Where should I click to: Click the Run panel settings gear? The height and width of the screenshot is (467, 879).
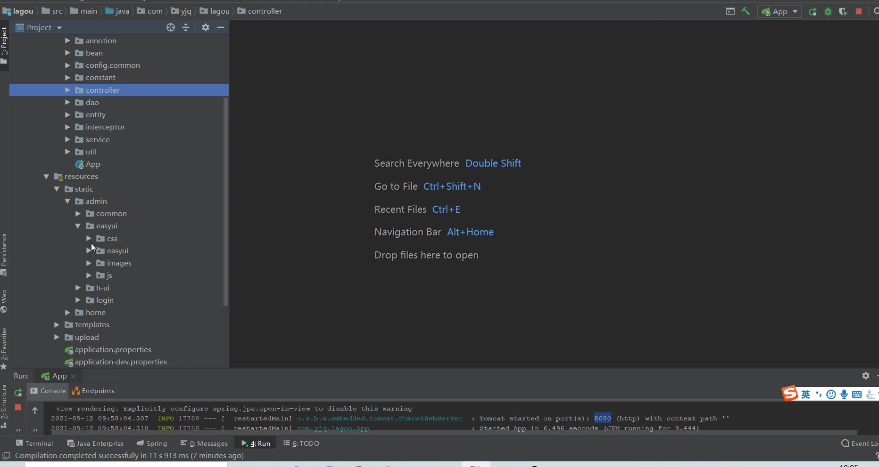click(865, 376)
